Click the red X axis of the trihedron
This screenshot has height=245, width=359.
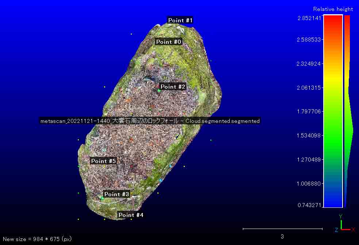346,229
